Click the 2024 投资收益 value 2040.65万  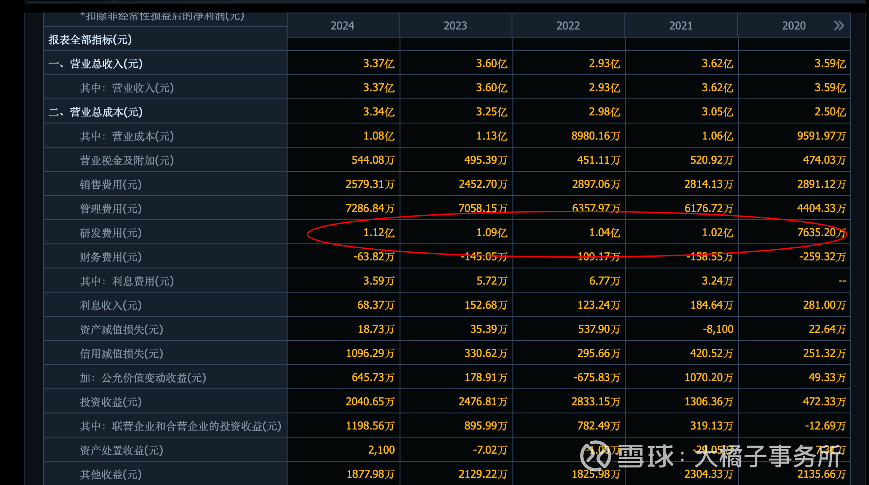click(x=370, y=402)
